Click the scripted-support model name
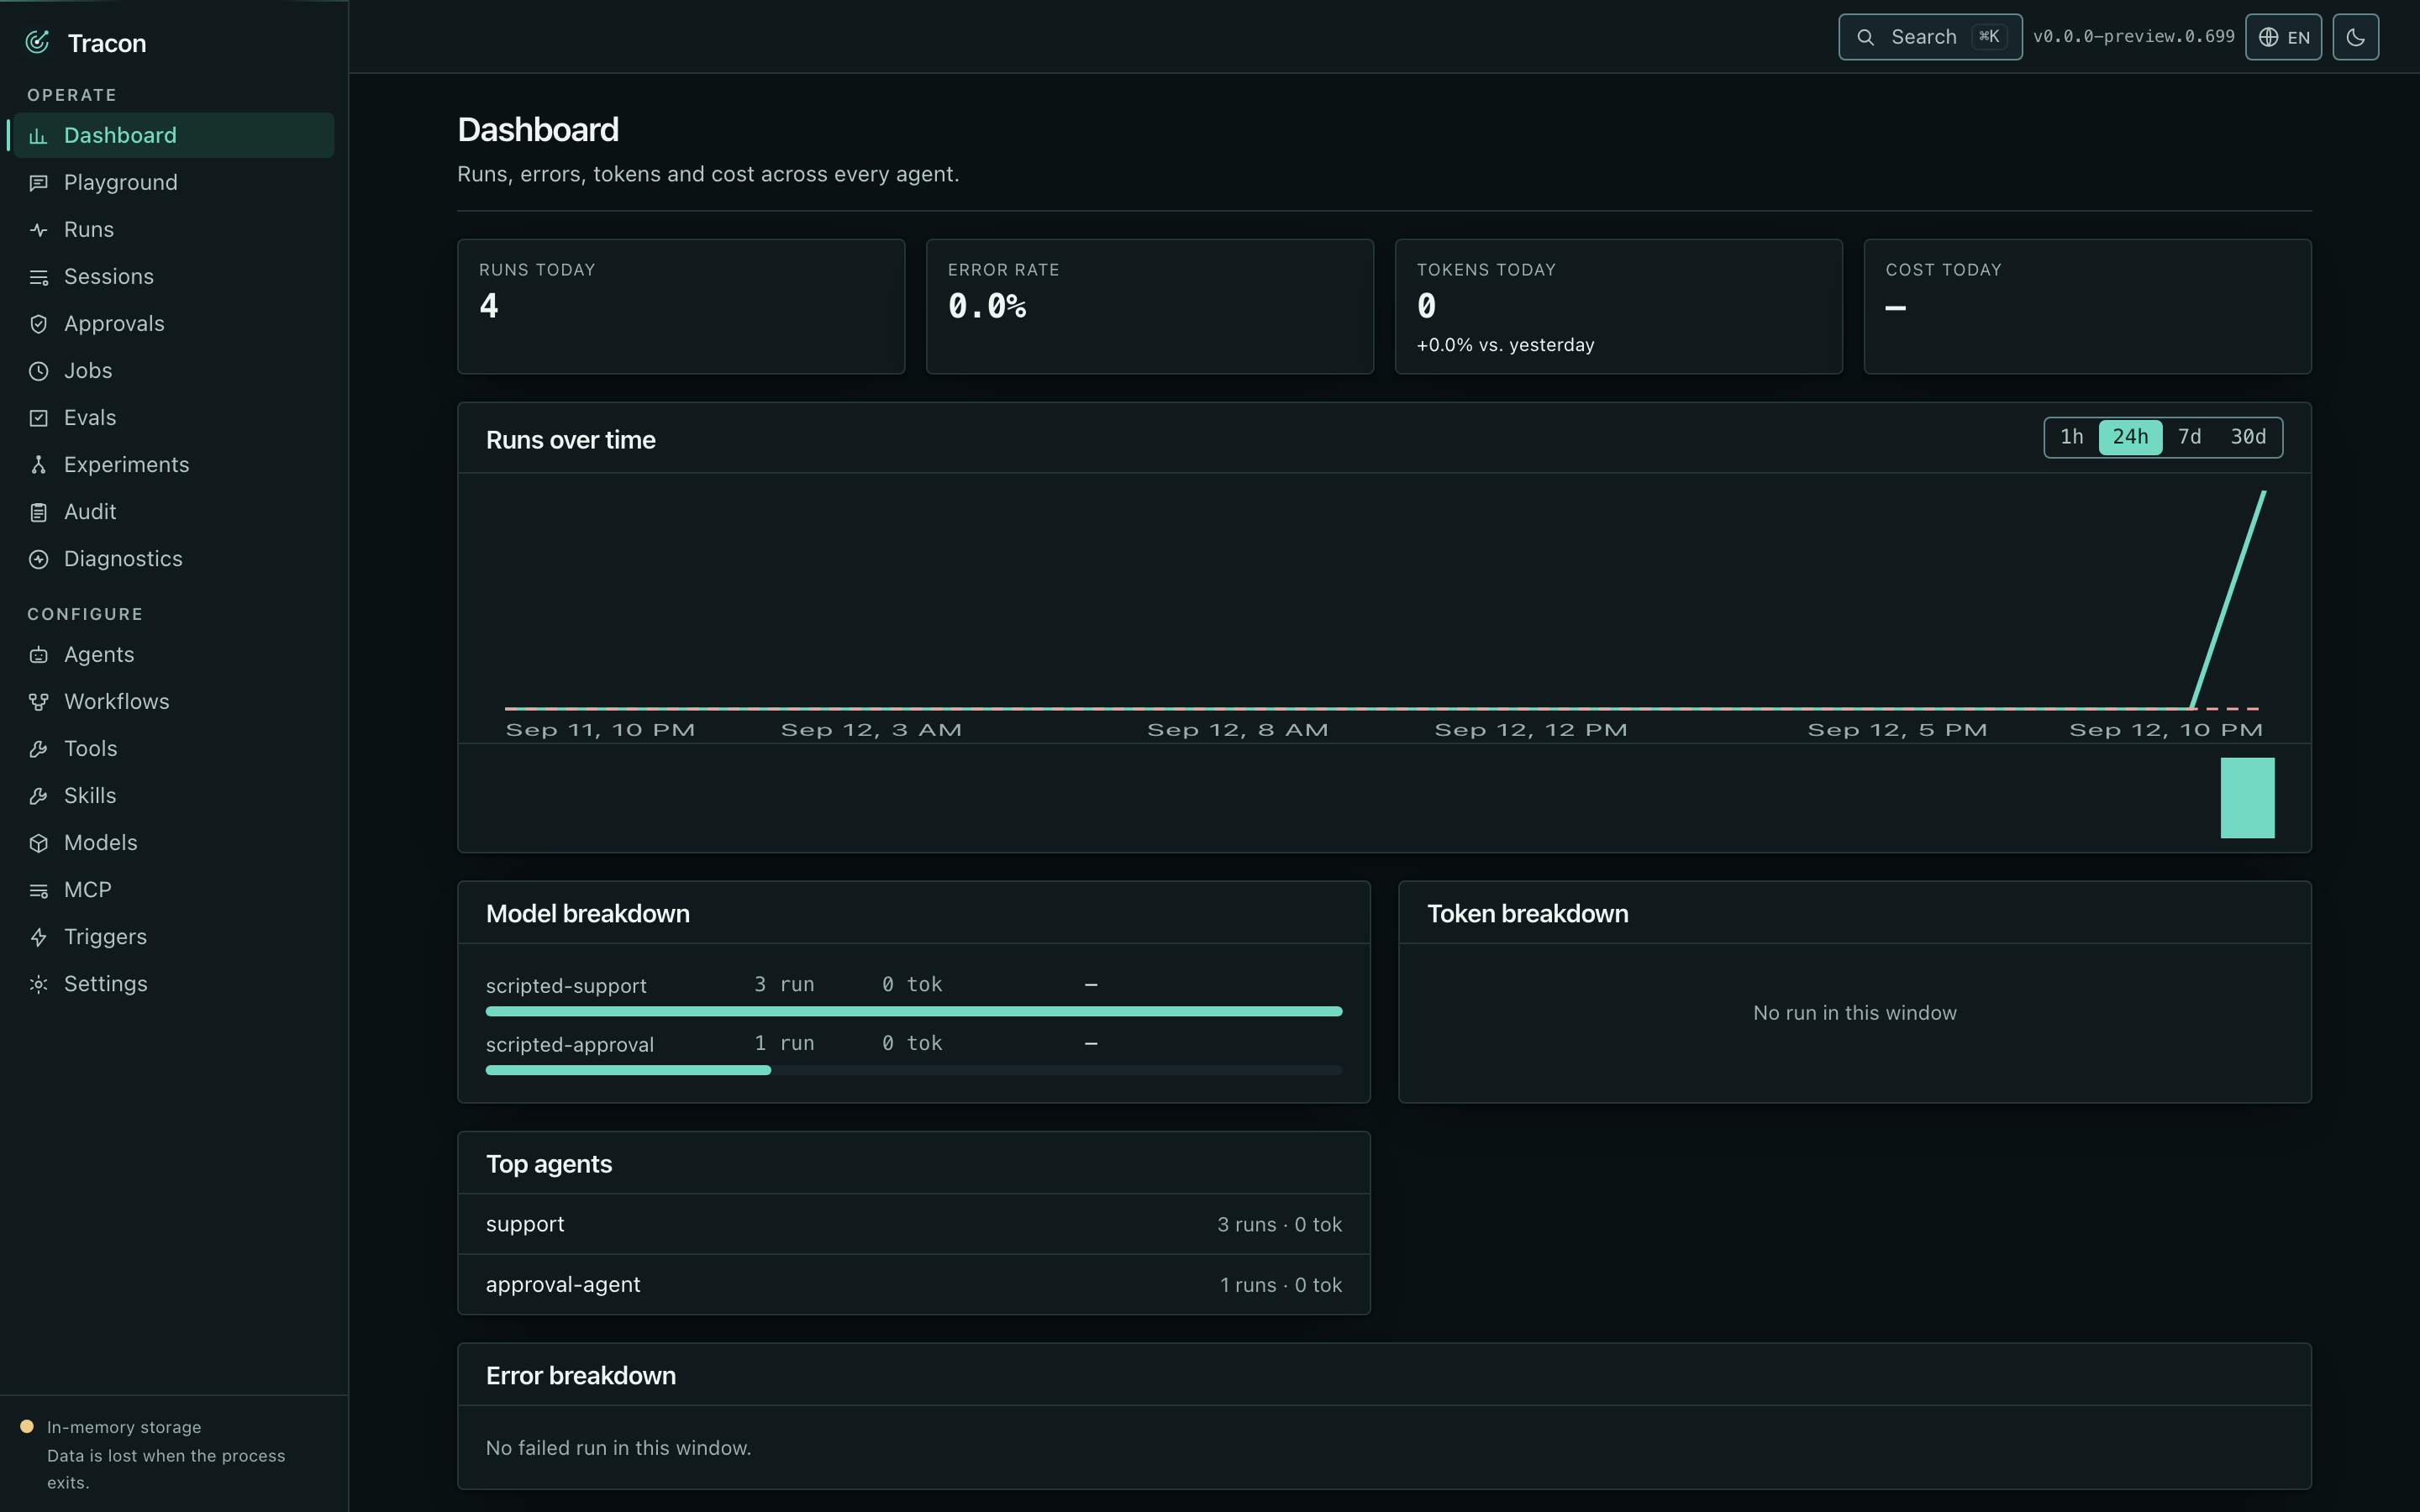The height and width of the screenshot is (1512, 2420). [566, 986]
